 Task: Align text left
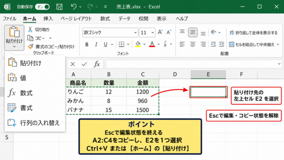click(x=182, y=44)
